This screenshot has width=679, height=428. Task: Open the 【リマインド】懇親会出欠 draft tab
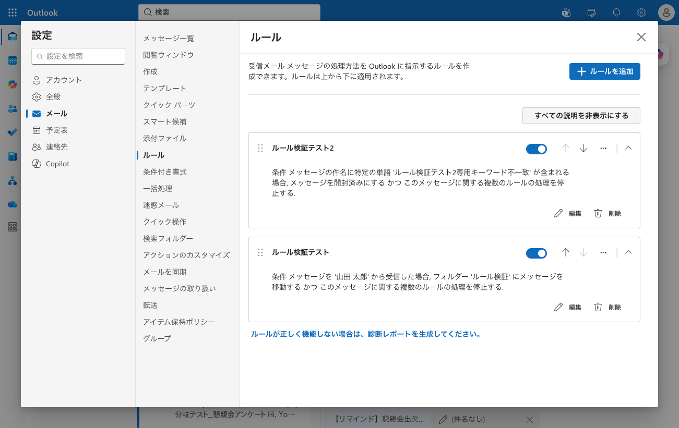click(x=379, y=419)
